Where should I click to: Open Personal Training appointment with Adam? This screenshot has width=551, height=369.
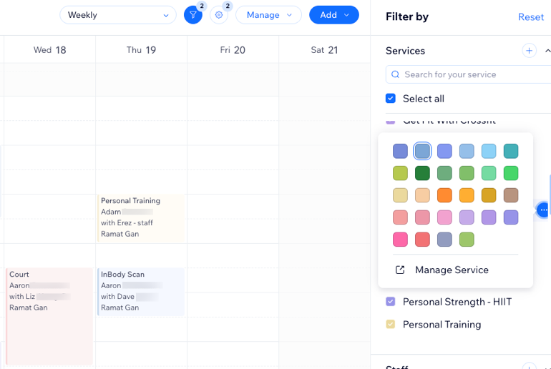141,218
